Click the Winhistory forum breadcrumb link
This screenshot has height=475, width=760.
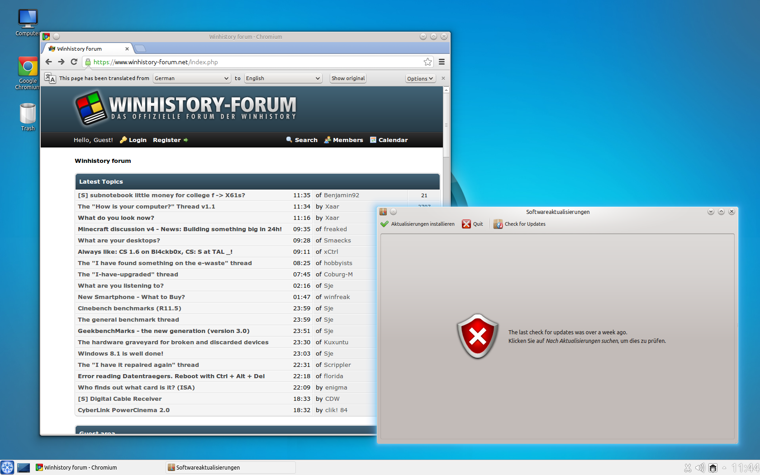point(103,161)
